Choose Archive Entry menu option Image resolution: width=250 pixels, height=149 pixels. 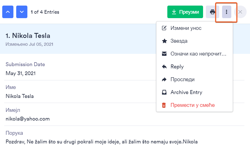186,92
